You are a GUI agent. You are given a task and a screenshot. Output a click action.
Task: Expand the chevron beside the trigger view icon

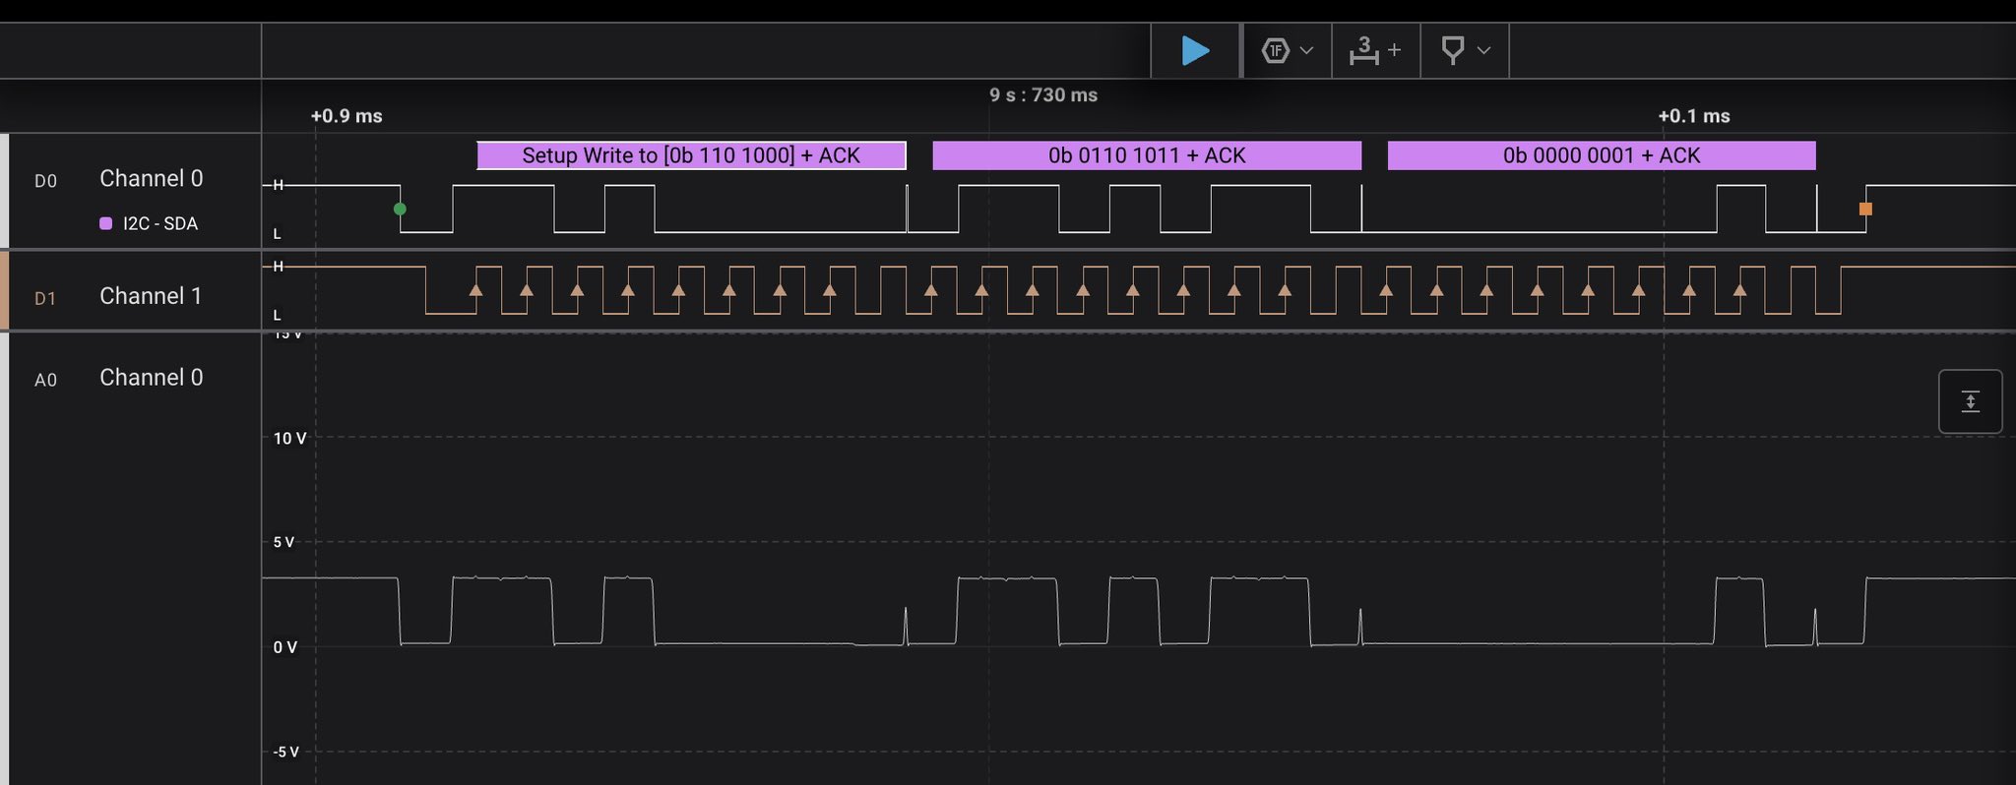[x=1307, y=50]
